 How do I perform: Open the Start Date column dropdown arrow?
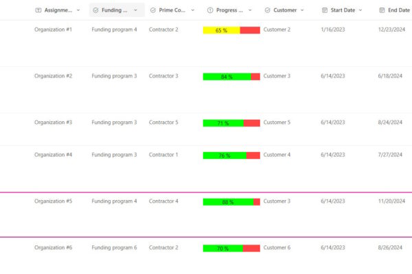point(360,10)
